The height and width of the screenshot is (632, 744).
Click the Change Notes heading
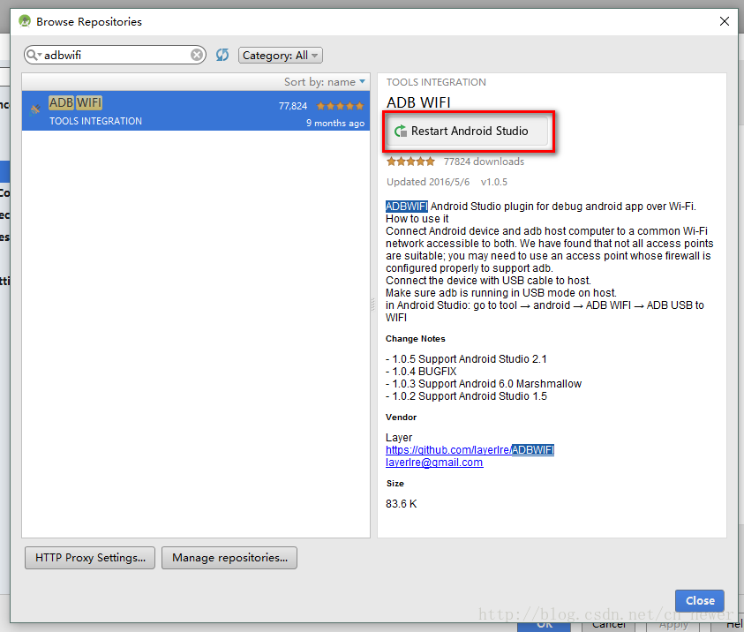(x=415, y=339)
